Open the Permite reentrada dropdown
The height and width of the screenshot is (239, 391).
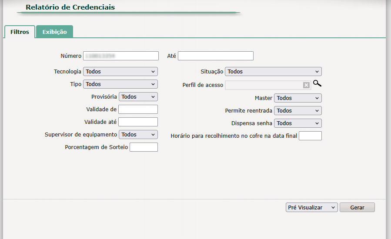click(298, 111)
